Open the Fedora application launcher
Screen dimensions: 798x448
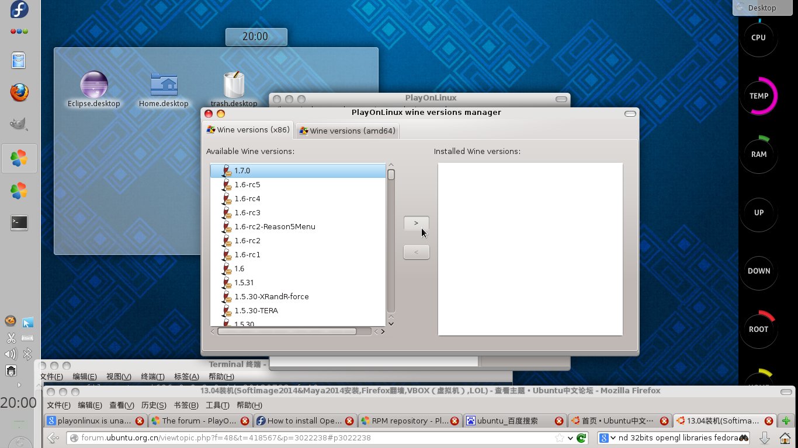(x=19, y=10)
